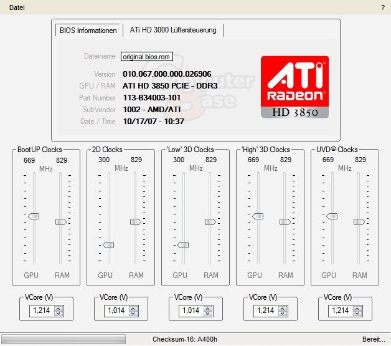Click the status bar progress bar
Image resolution: width=391 pixels, height=346 pixels.
coord(64,339)
